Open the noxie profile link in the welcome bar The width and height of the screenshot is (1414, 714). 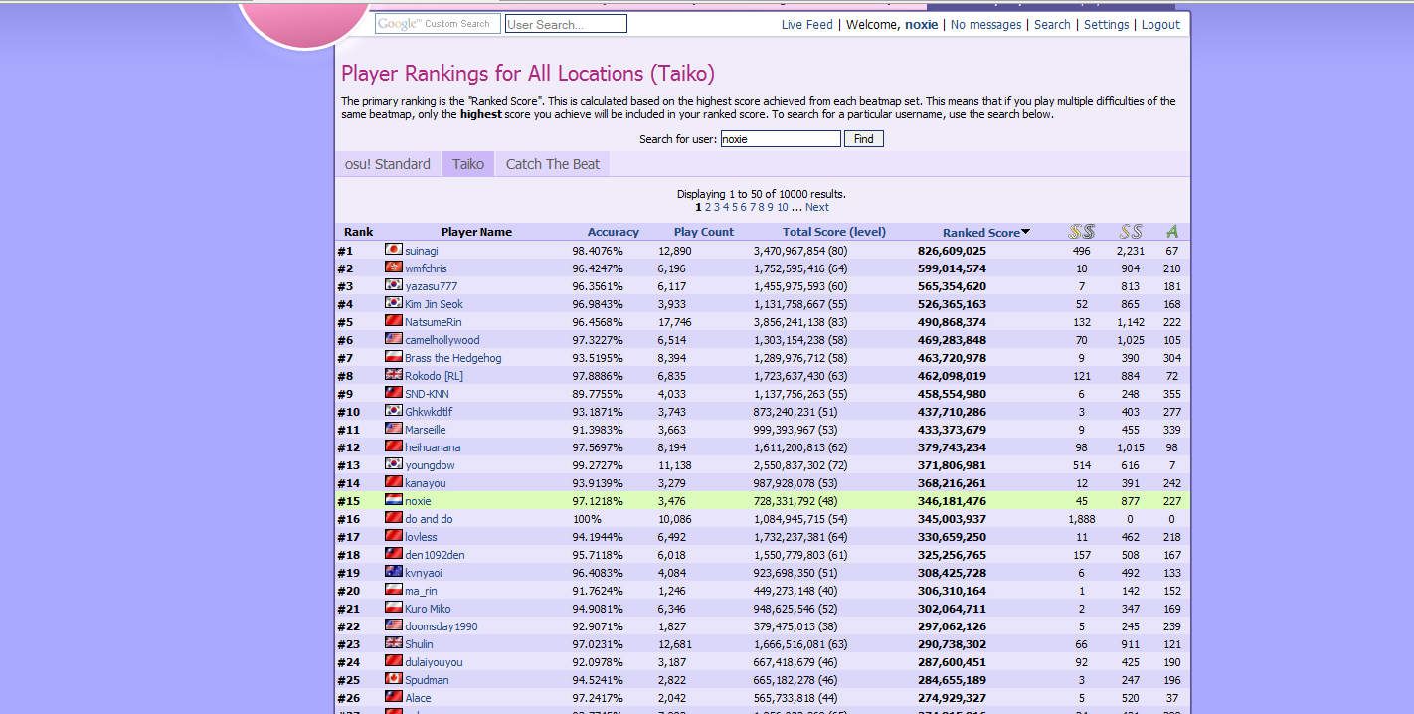921,25
